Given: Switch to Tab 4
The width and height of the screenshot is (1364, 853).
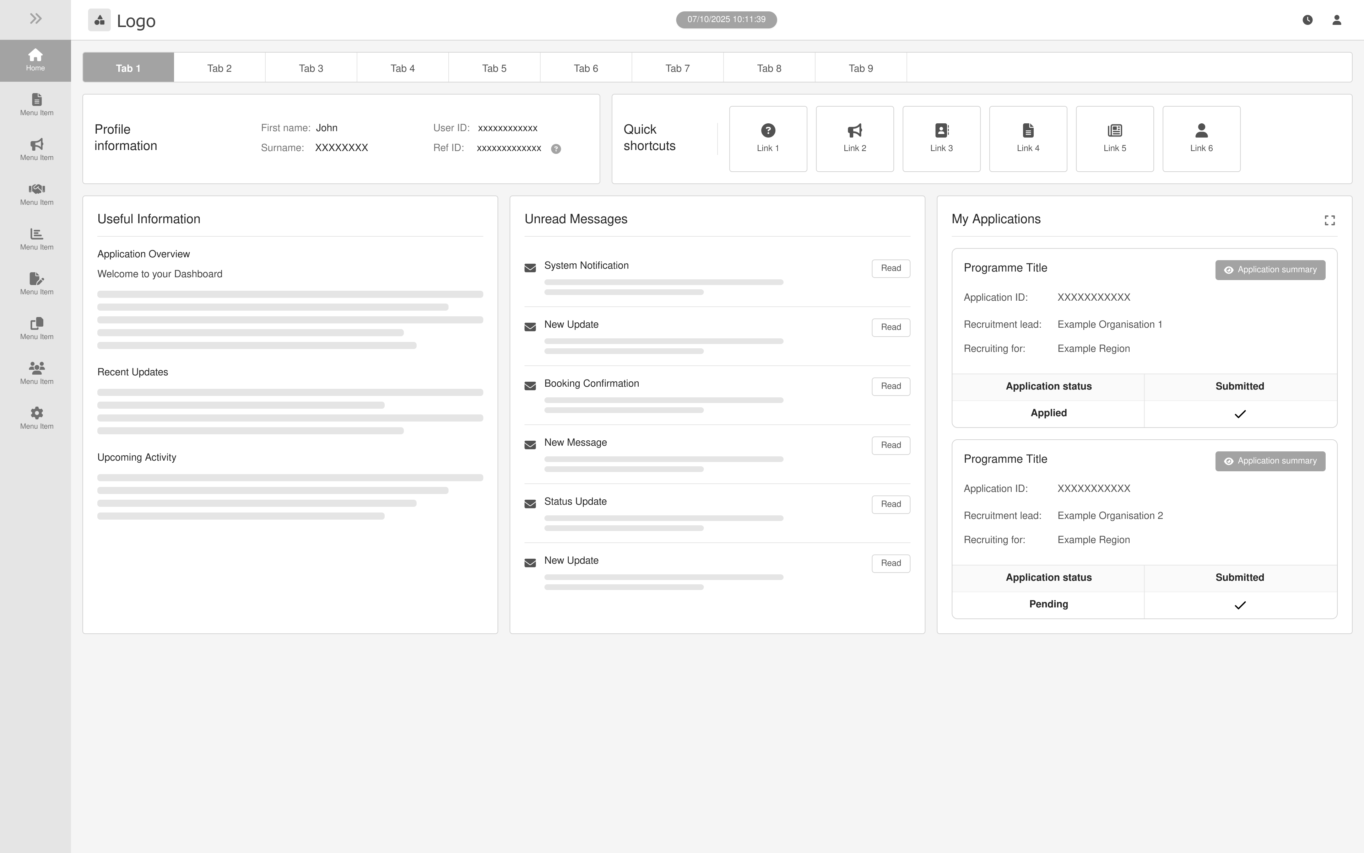Looking at the screenshot, I should pyautogui.click(x=402, y=68).
